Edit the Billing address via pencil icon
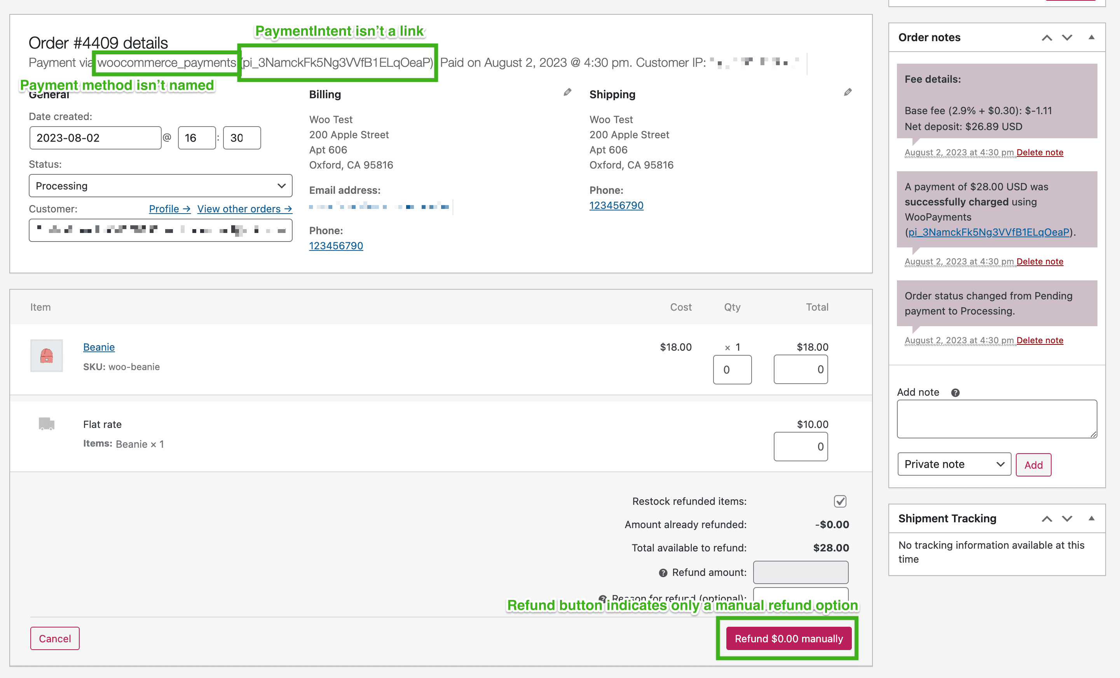 (567, 92)
